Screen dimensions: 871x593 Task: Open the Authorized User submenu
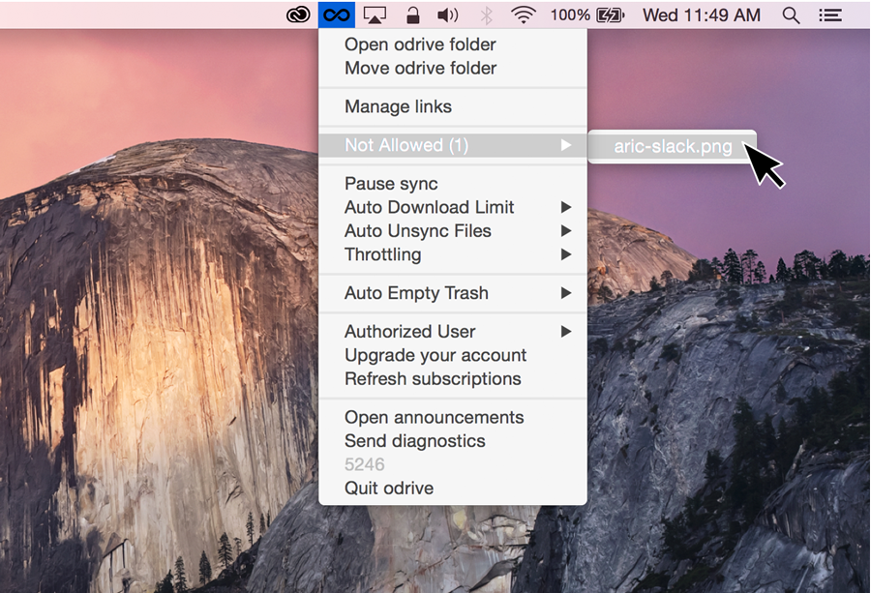(x=453, y=332)
